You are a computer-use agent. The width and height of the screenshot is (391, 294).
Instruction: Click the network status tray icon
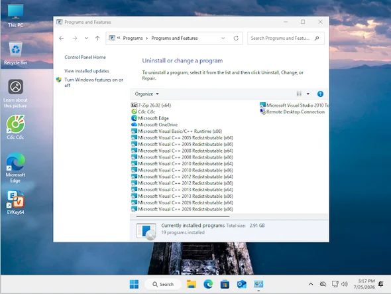(x=335, y=284)
